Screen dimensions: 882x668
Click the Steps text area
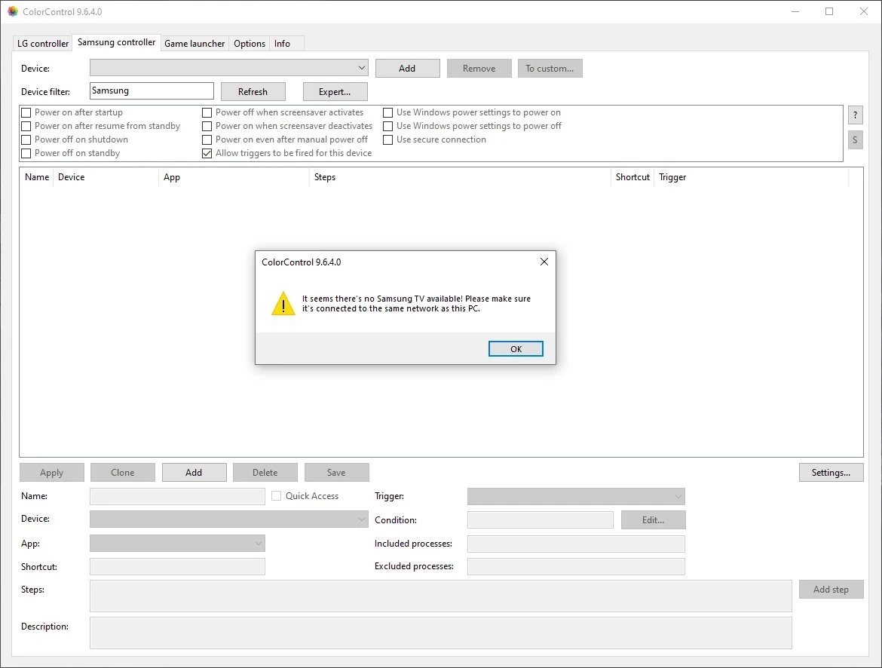[x=440, y=596]
